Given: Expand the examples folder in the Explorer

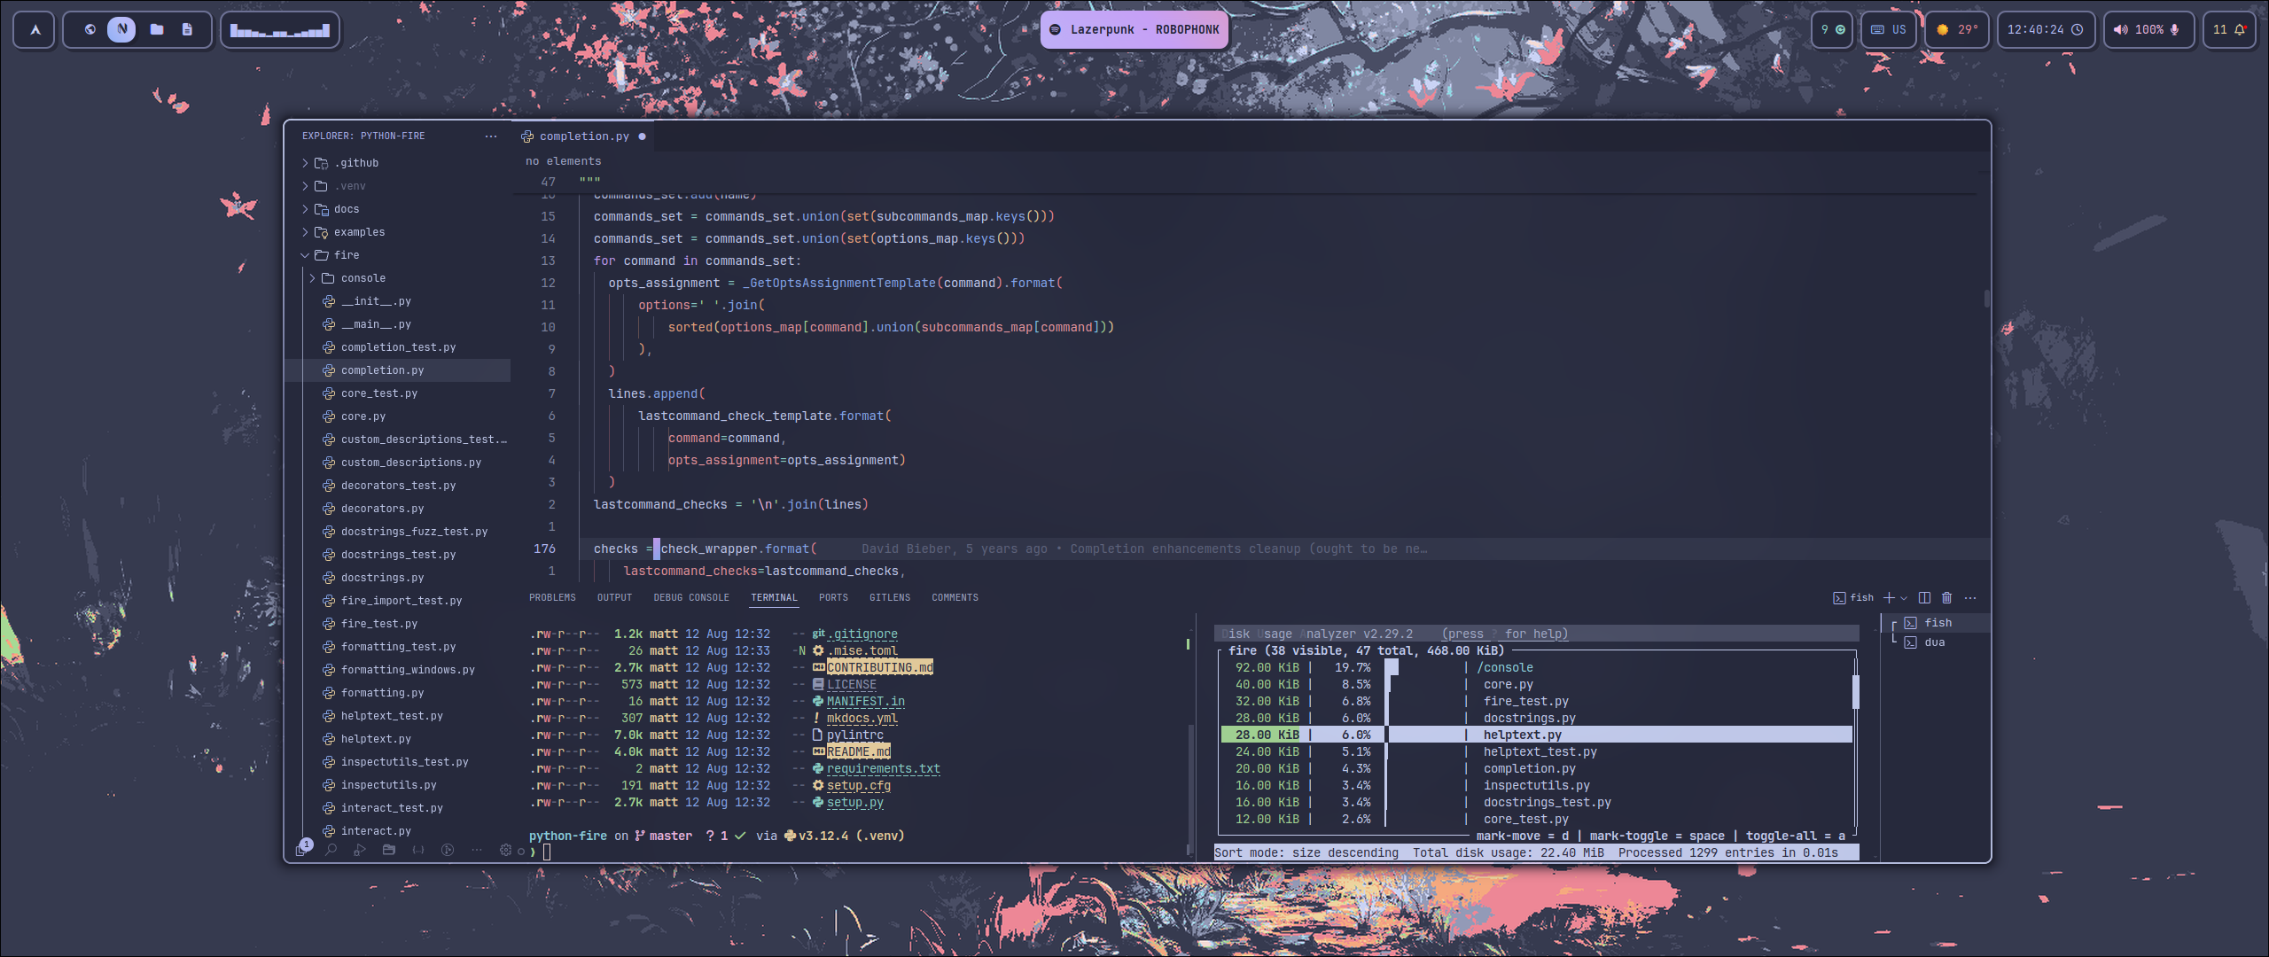Looking at the screenshot, I should 359,232.
